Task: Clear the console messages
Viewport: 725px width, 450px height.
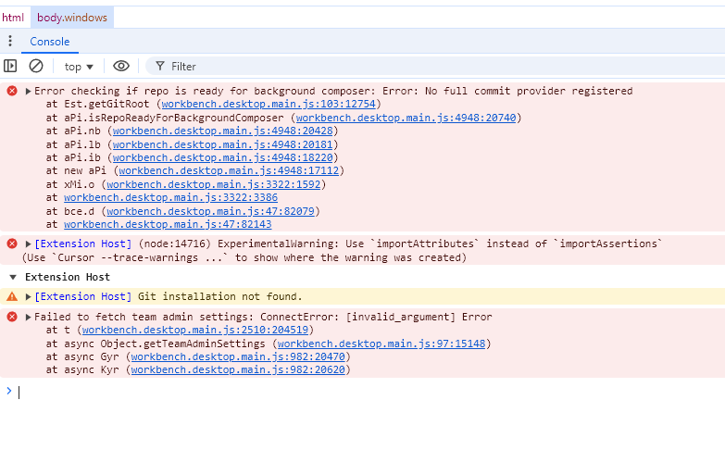Action: click(x=36, y=66)
